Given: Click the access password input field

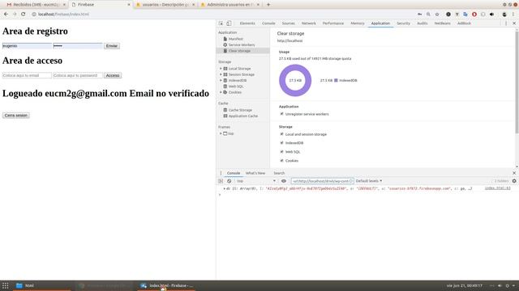Looking at the screenshot, I should click(x=78, y=75).
